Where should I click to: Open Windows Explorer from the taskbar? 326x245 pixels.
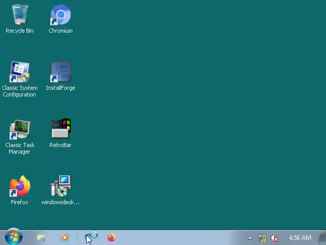[41, 237]
